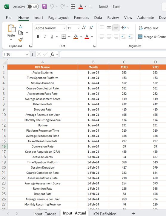The image size is (166, 216).
Task: Switch to the Formulas tab
Action: [x=82, y=18]
